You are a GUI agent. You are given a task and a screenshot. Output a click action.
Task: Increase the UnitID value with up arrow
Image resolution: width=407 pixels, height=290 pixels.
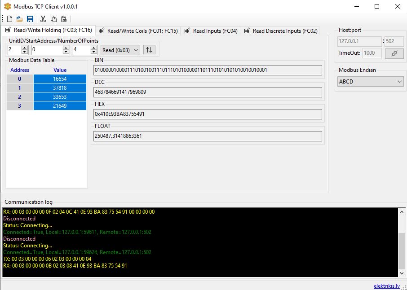(25, 48)
